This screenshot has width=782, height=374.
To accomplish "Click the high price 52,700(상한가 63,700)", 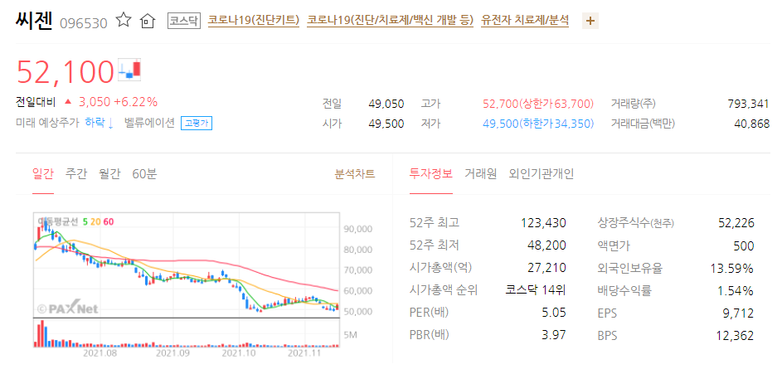I will (x=539, y=104).
